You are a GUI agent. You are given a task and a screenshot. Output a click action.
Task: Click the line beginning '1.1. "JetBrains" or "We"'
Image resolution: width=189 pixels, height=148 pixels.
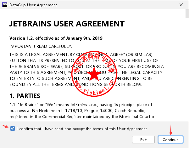[x=81, y=105]
